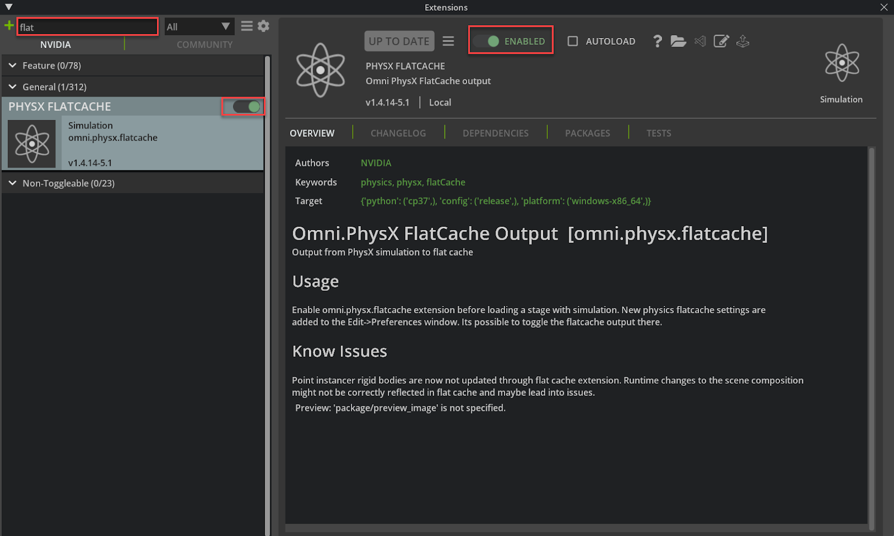Click the publish extension upload icon
894x536 pixels.
click(x=743, y=41)
